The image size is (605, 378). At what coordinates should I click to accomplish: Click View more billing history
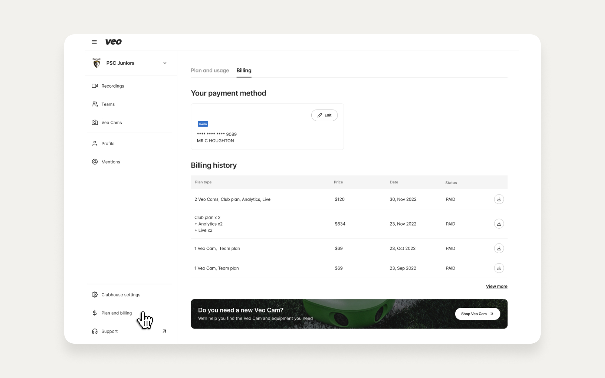(497, 286)
